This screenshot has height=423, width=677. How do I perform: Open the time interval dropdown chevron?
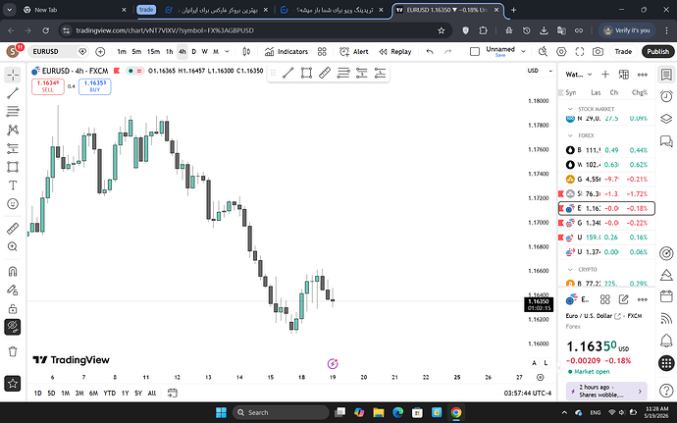(227, 52)
